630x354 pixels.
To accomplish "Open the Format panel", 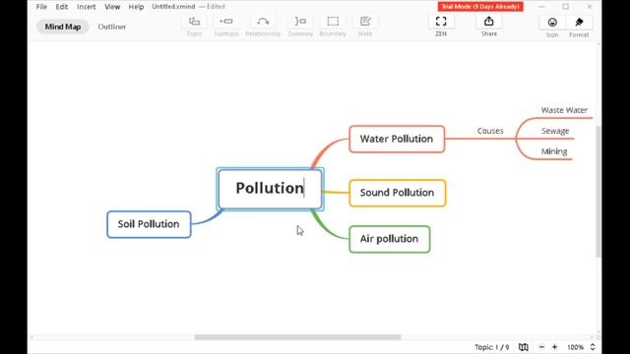I will click(x=579, y=23).
